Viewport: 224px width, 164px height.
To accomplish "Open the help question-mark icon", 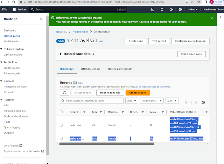I will click(171, 9).
